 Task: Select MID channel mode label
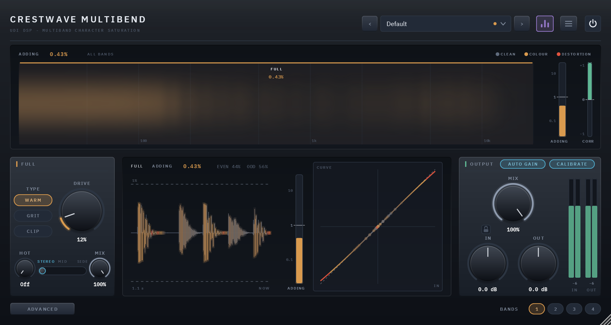(x=62, y=261)
